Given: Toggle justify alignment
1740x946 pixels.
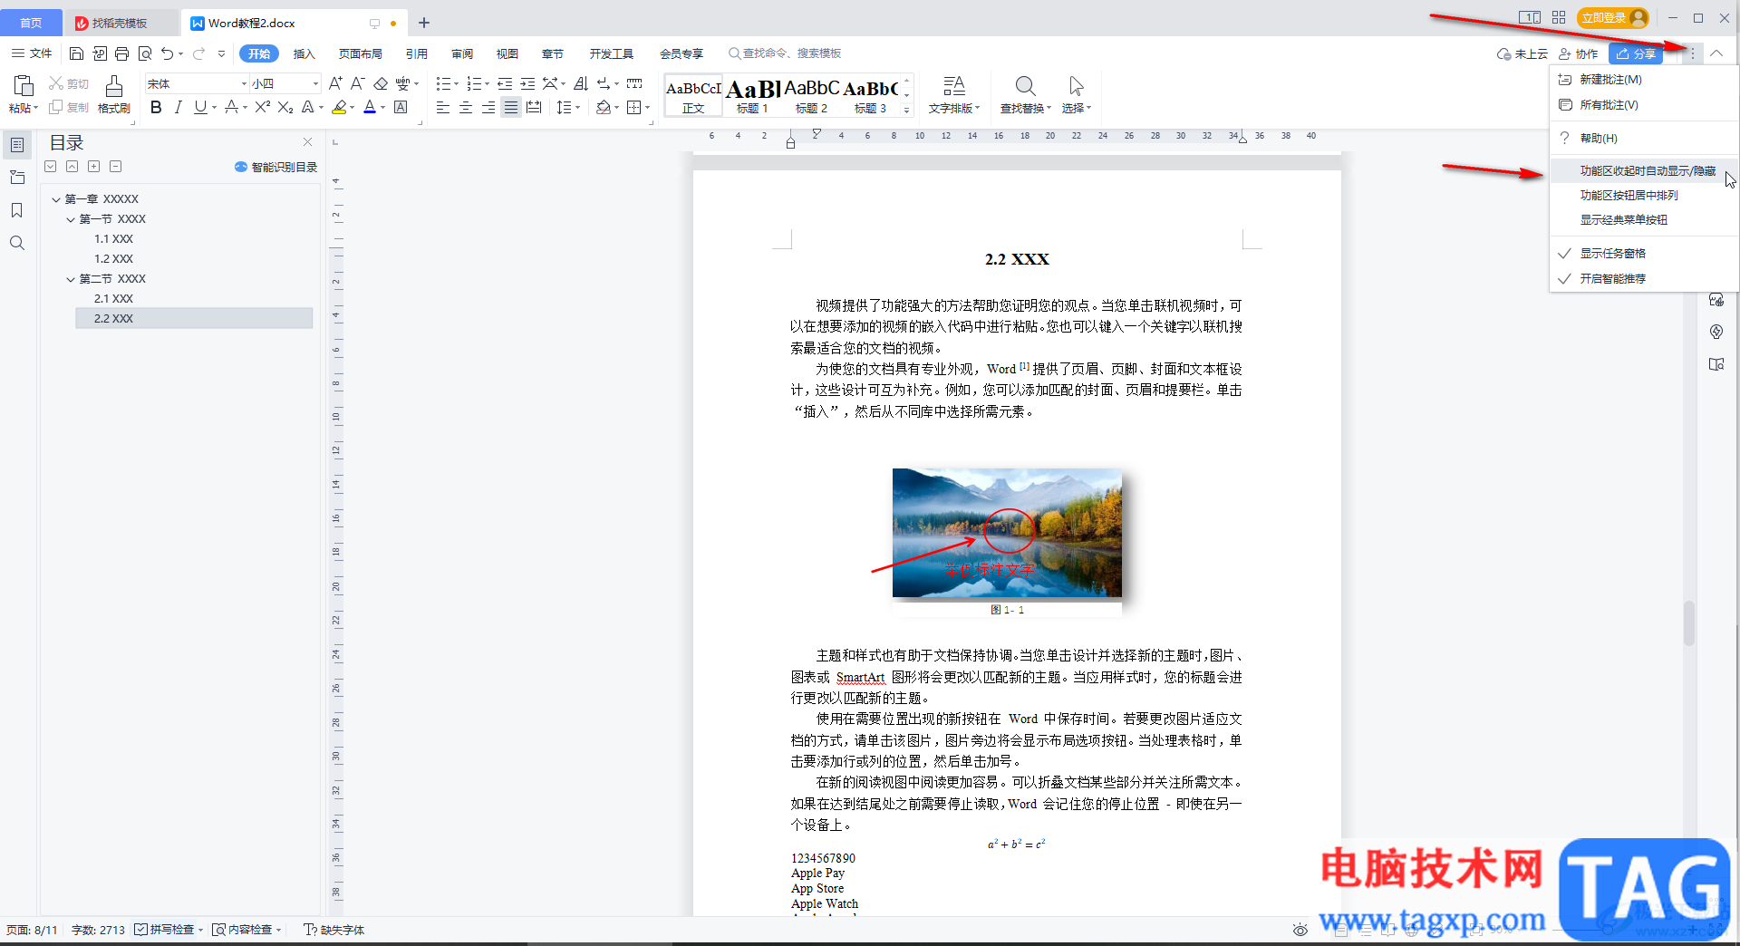Looking at the screenshot, I should click(511, 107).
